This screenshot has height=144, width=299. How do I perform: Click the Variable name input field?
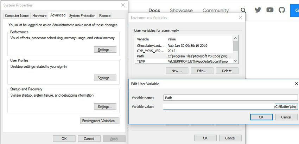[x=230, y=98]
